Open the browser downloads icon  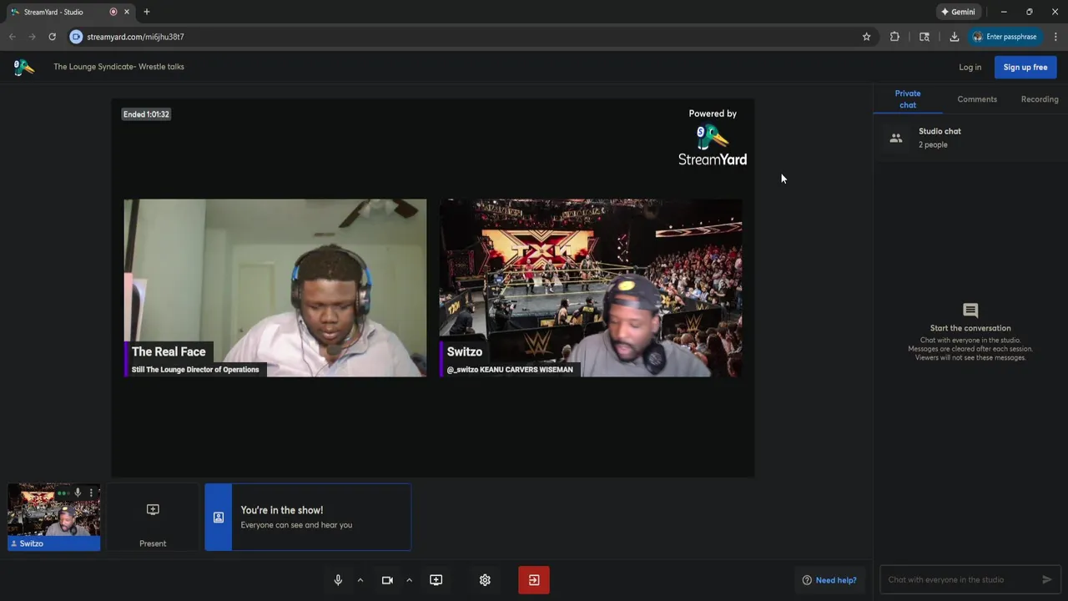click(x=954, y=37)
